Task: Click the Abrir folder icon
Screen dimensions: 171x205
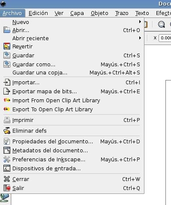Action: coord(7,30)
